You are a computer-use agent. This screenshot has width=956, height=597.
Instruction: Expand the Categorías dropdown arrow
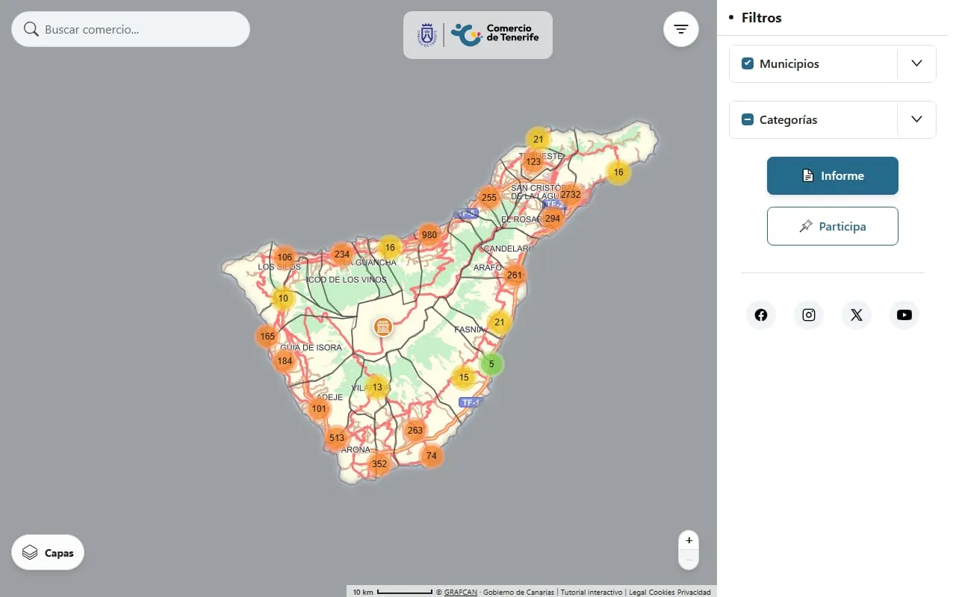coord(917,119)
